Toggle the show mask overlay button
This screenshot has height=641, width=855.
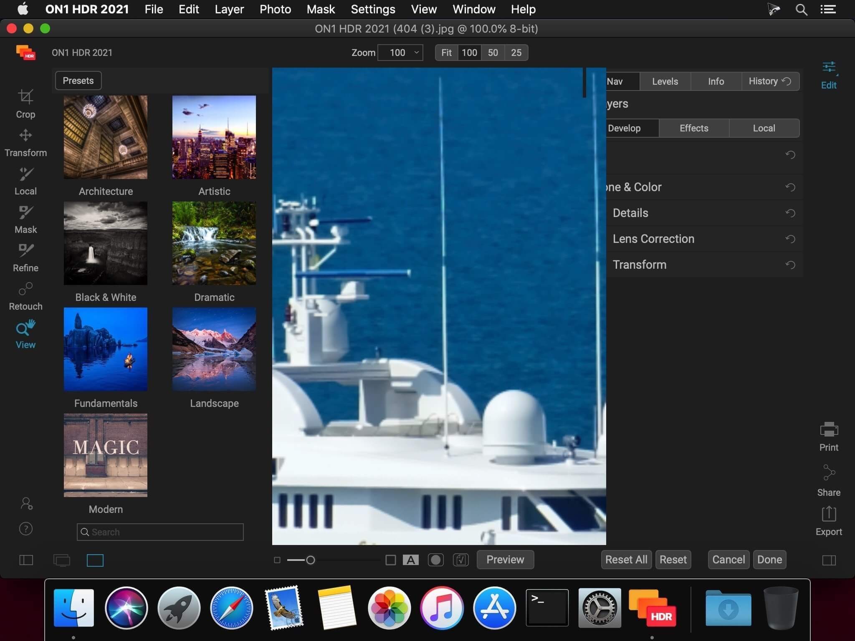[x=435, y=560]
